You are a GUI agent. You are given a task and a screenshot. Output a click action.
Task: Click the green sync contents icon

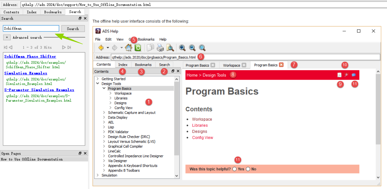point(138,48)
